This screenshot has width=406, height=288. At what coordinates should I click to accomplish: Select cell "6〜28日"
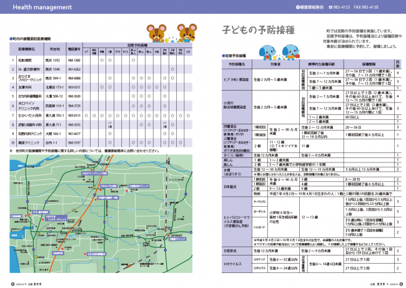tap(352, 179)
